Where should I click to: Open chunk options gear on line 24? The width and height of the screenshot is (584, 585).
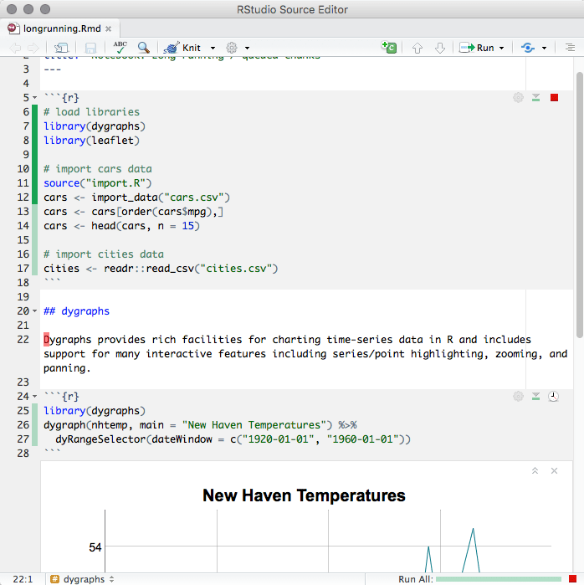(x=518, y=396)
